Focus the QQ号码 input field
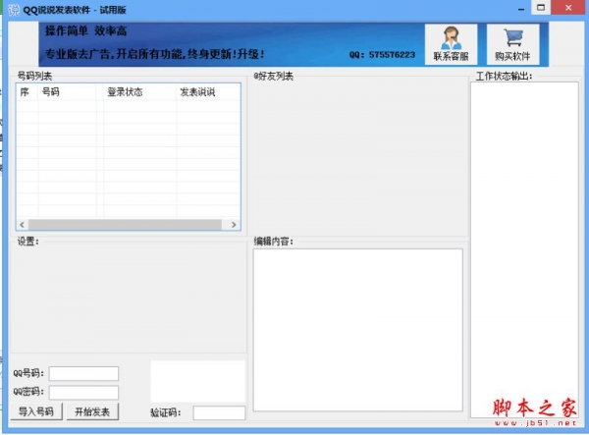 click(83, 373)
